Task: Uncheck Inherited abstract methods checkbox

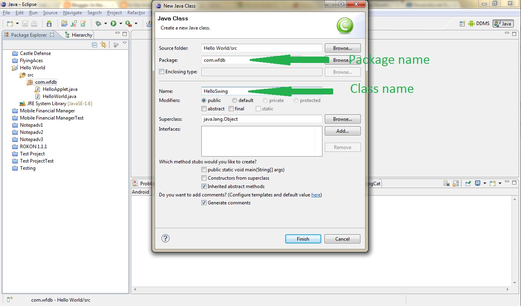Action: click(204, 186)
